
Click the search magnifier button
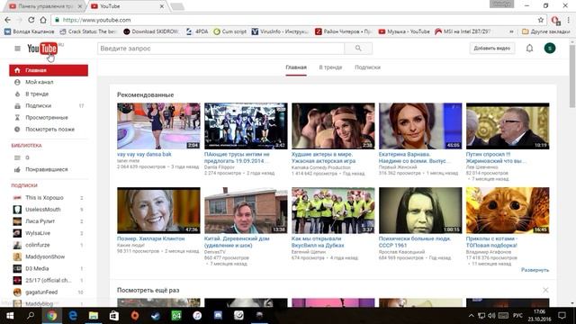click(358, 48)
